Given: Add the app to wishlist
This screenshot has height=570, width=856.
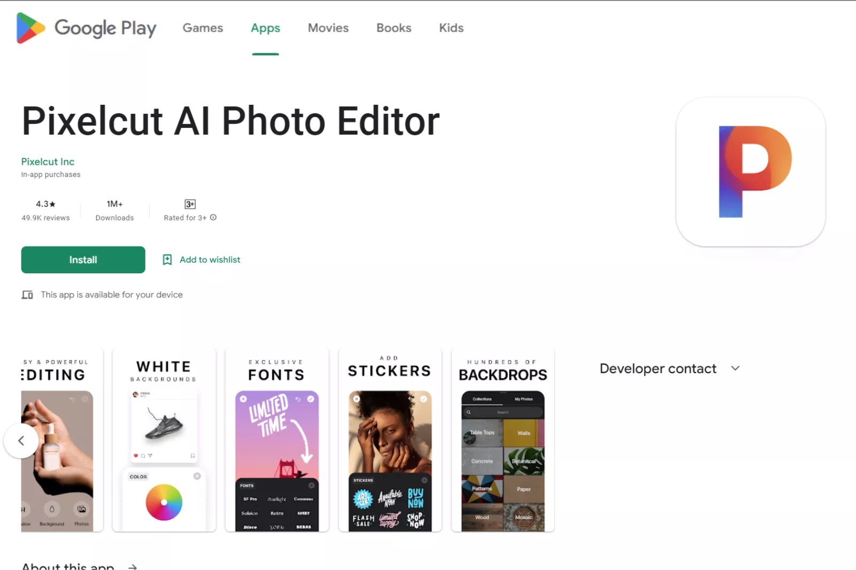Looking at the screenshot, I should 201,260.
